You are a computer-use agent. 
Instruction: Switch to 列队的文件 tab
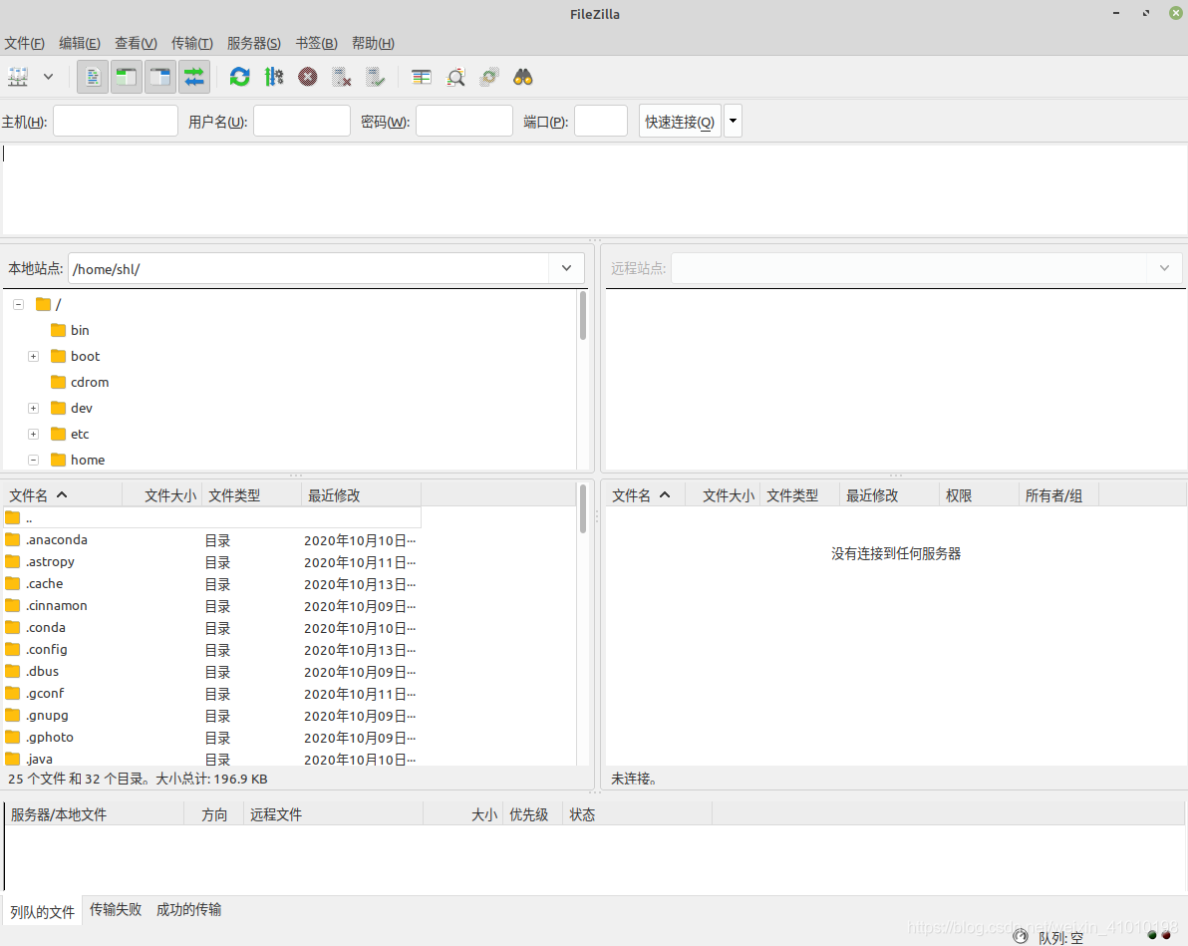[x=43, y=911]
